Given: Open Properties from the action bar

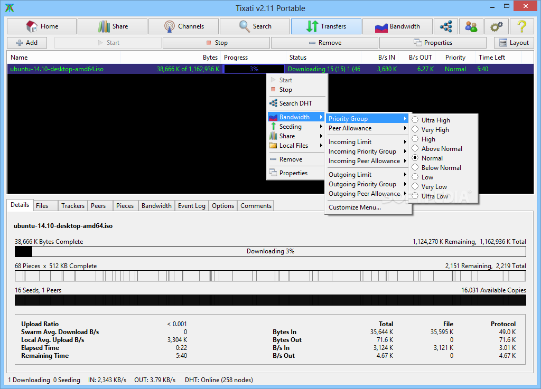Looking at the screenshot, I should click(x=433, y=43).
